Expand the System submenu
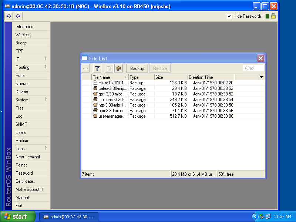 [22, 100]
